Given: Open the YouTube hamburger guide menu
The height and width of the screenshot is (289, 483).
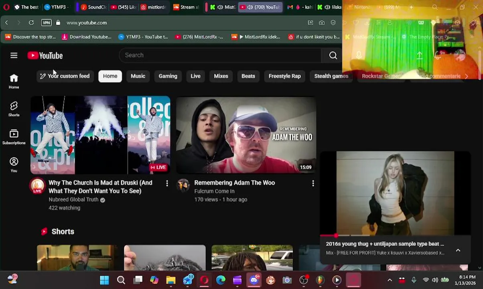Looking at the screenshot, I should [14, 55].
